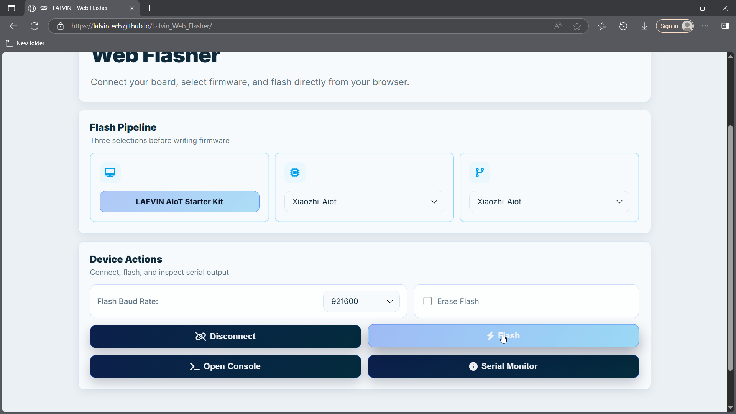Minimize the browser window
The width and height of the screenshot is (736, 414).
681,8
